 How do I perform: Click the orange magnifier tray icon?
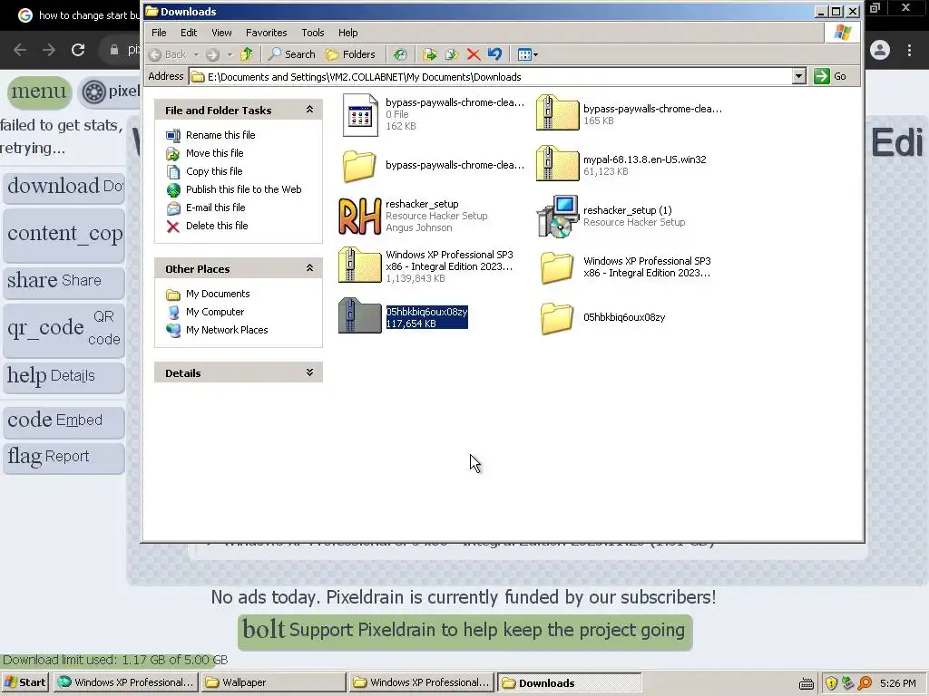click(865, 683)
